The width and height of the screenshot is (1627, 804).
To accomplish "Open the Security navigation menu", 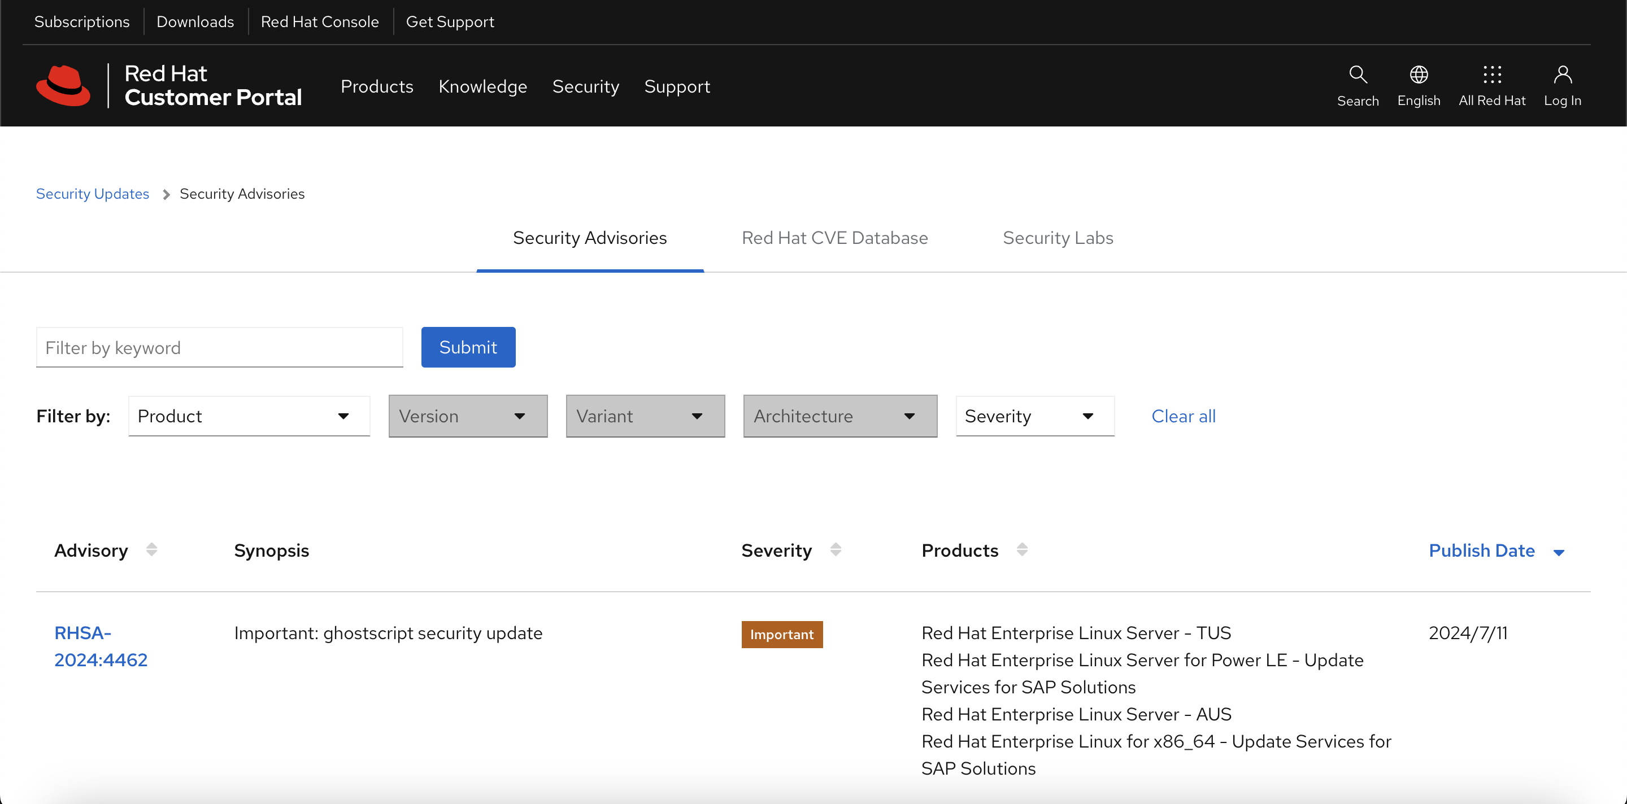I will (x=585, y=86).
